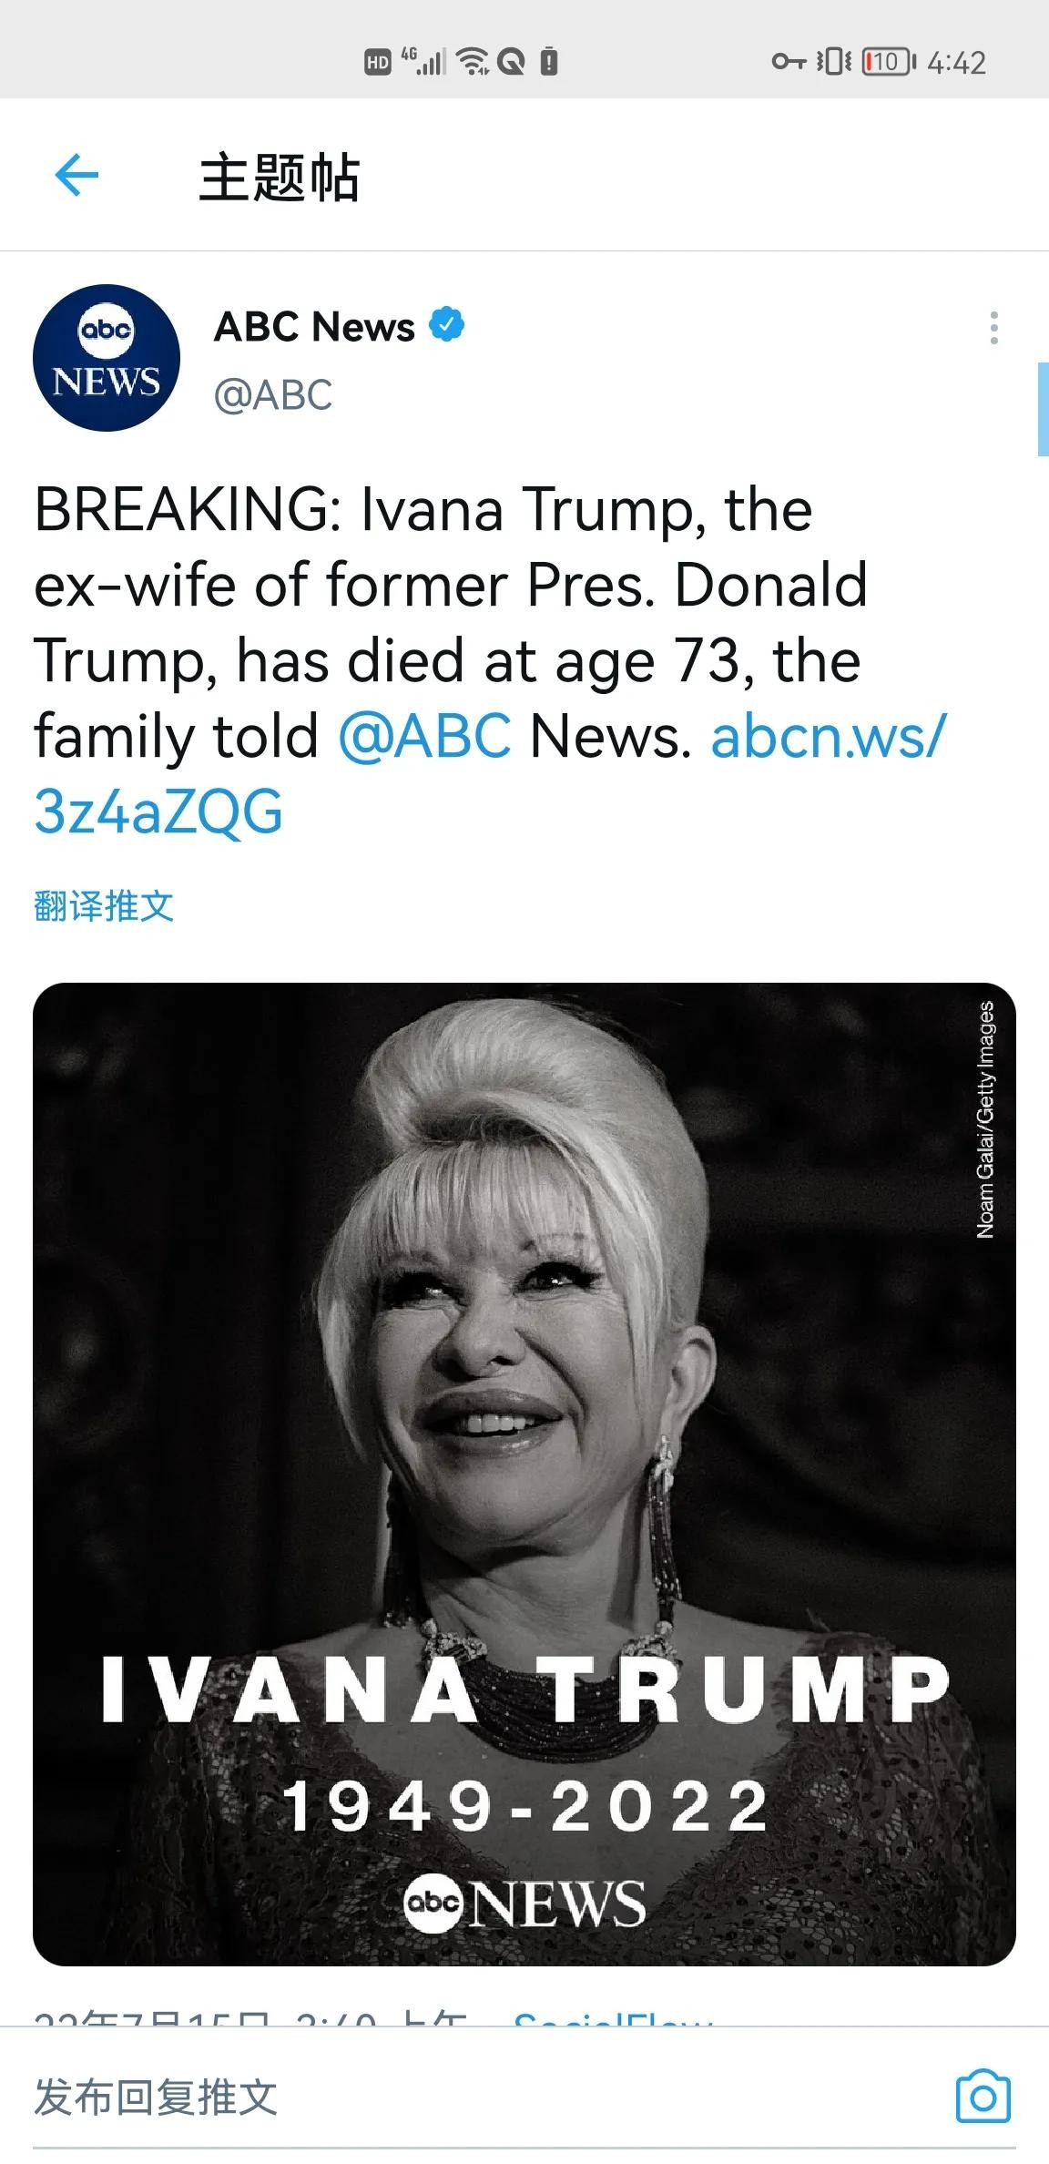Tap the battery indicator in status bar
The image size is (1049, 2164).
click(x=888, y=62)
